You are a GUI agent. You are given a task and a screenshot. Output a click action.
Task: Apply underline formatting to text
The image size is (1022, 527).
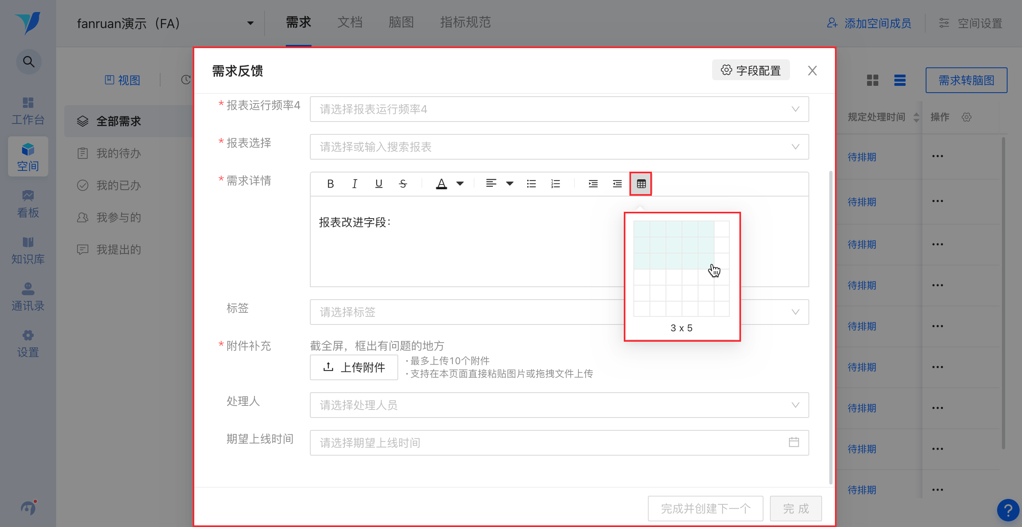coord(379,184)
